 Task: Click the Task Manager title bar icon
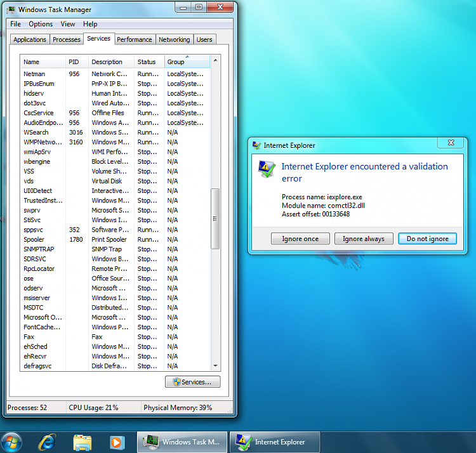pos(11,10)
